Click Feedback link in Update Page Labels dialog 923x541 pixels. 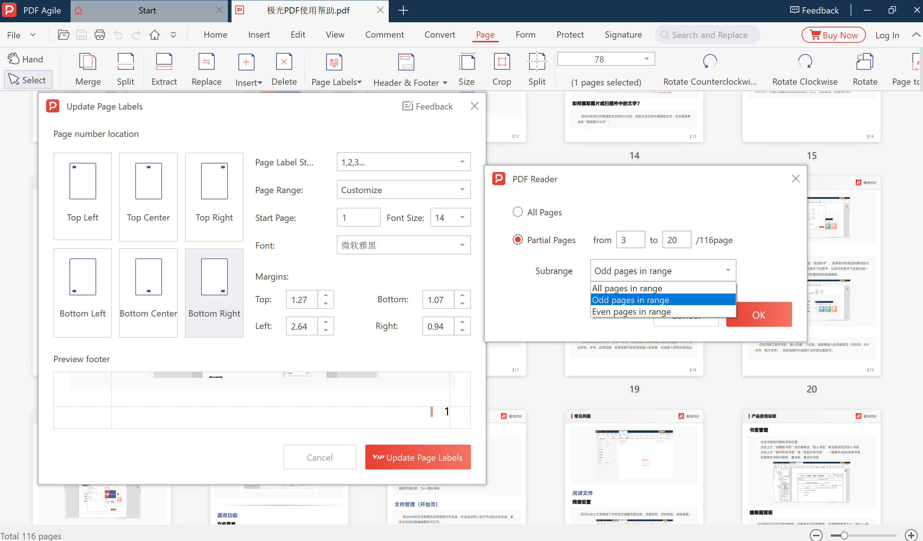(x=427, y=106)
